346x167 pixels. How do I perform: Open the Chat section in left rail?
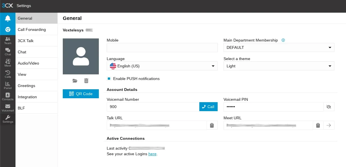pos(8,52)
